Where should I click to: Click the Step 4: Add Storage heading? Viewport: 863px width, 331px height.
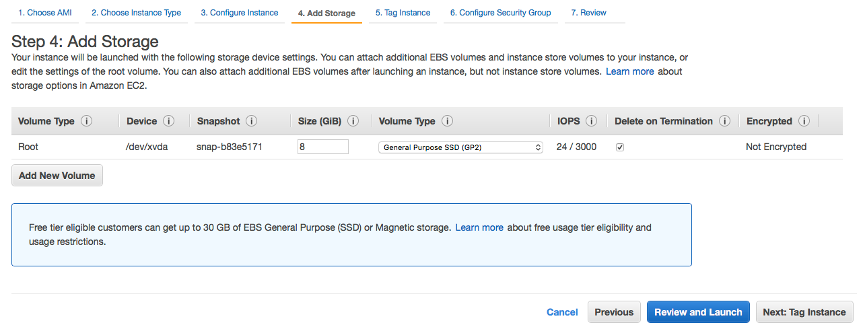pyautogui.click(x=85, y=42)
